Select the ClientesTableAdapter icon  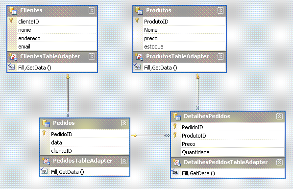pyautogui.click(x=13, y=57)
